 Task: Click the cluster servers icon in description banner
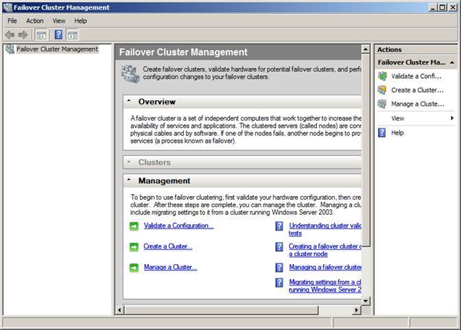click(130, 74)
